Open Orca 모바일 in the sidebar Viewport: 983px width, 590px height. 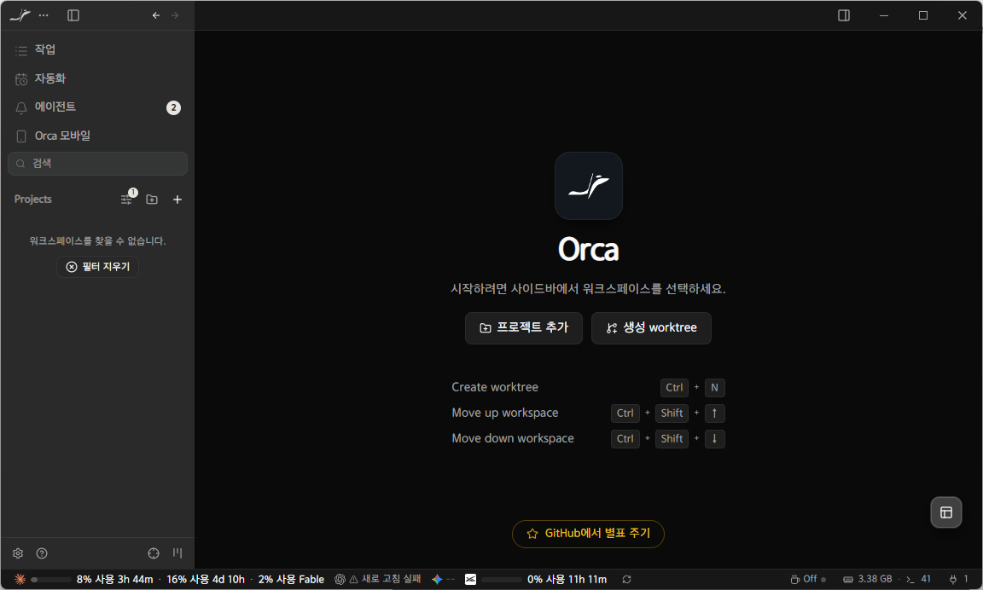click(97, 136)
